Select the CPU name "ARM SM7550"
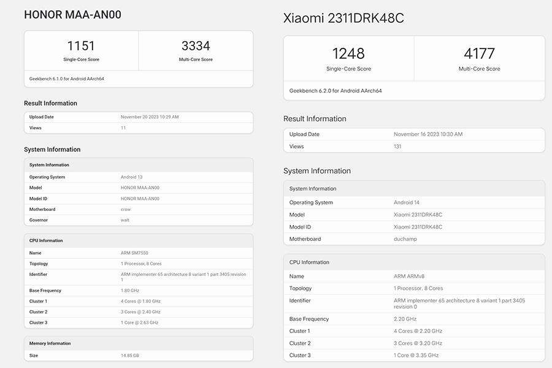Viewport: 552px width, 368px height. (x=134, y=253)
